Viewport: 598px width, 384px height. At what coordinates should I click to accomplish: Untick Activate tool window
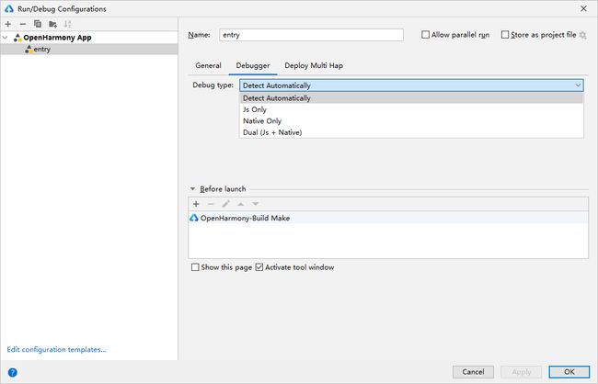tap(259, 267)
